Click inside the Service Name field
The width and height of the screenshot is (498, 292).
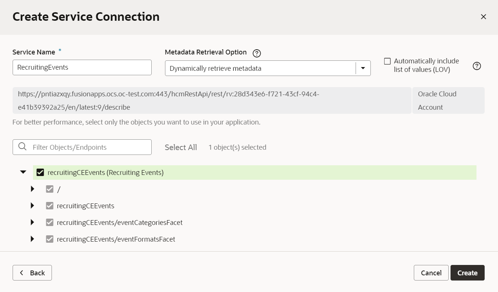82,67
